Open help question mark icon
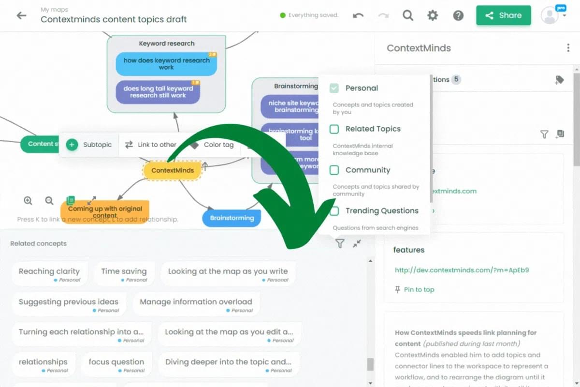580x387 pixels. [x=458, y=15]
